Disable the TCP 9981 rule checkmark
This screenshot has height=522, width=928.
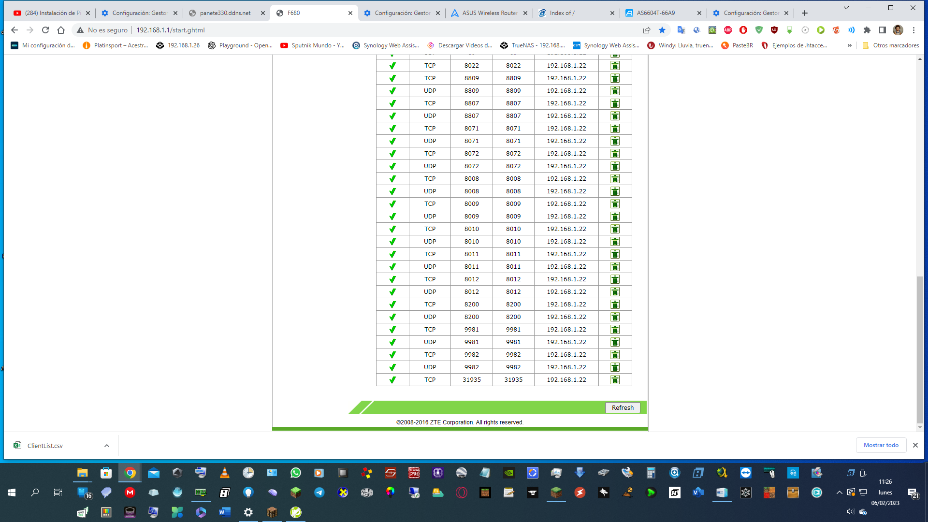coord(392,330)
